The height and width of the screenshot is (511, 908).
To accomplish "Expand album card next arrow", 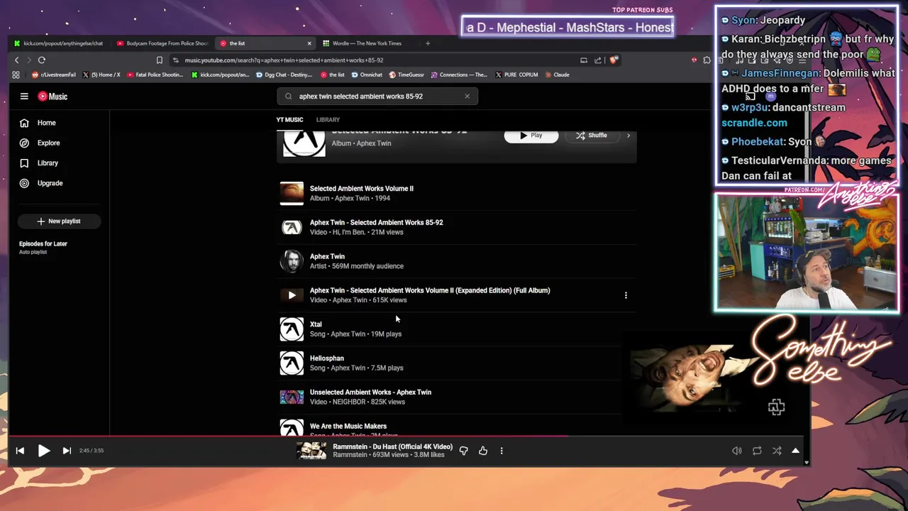I will (628, 136).
